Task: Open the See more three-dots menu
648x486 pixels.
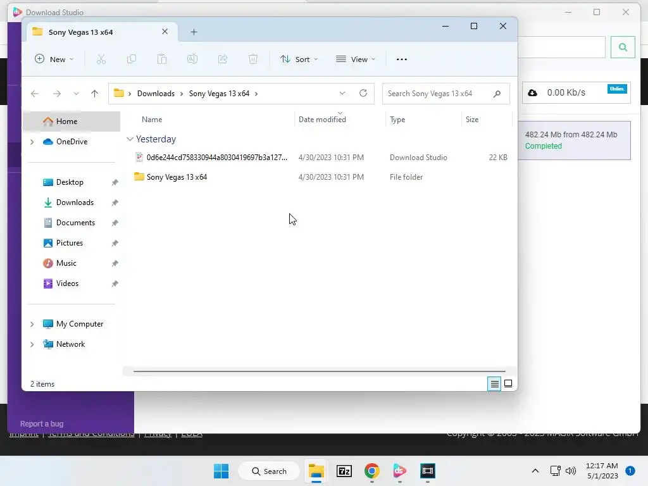Action: (x=402, y=59)
